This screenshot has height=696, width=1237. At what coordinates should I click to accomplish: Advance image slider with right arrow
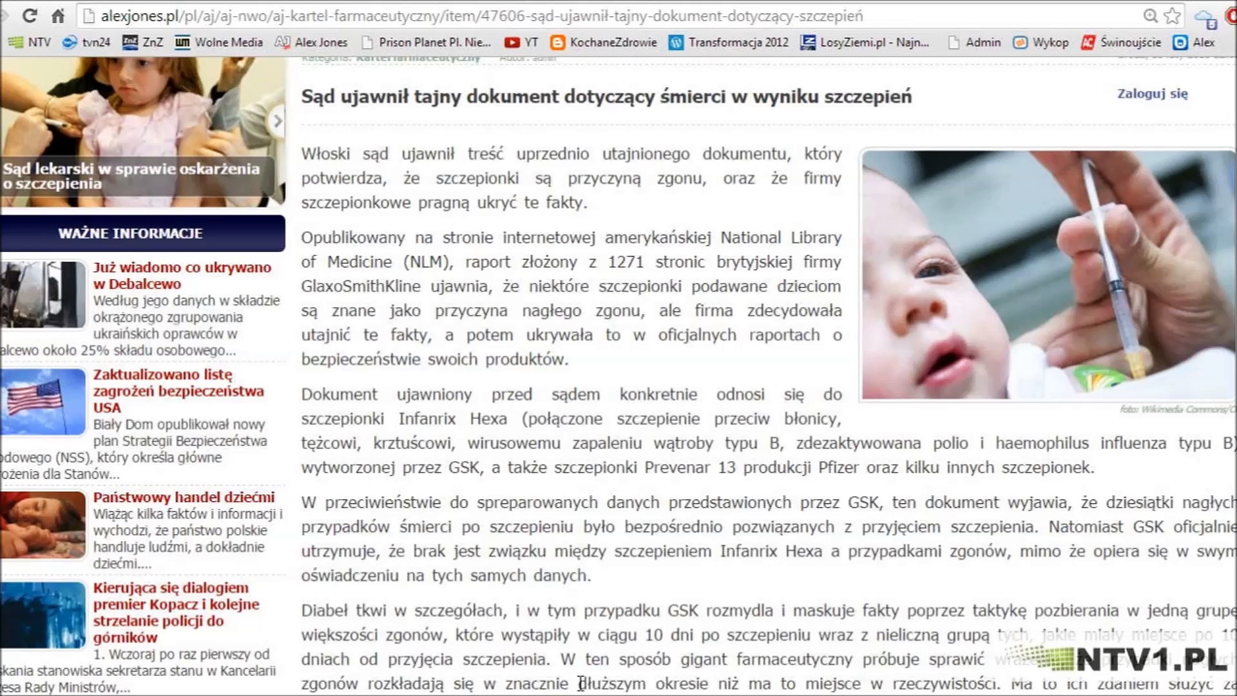(x=278, y=121)
